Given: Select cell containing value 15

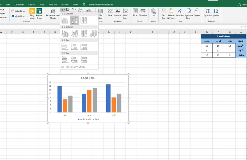Looking at the screenshot, I should [x=207, y=46].
